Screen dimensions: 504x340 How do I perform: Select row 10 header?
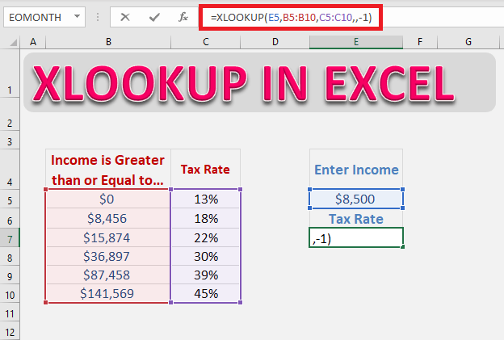[x=10, y=295]
